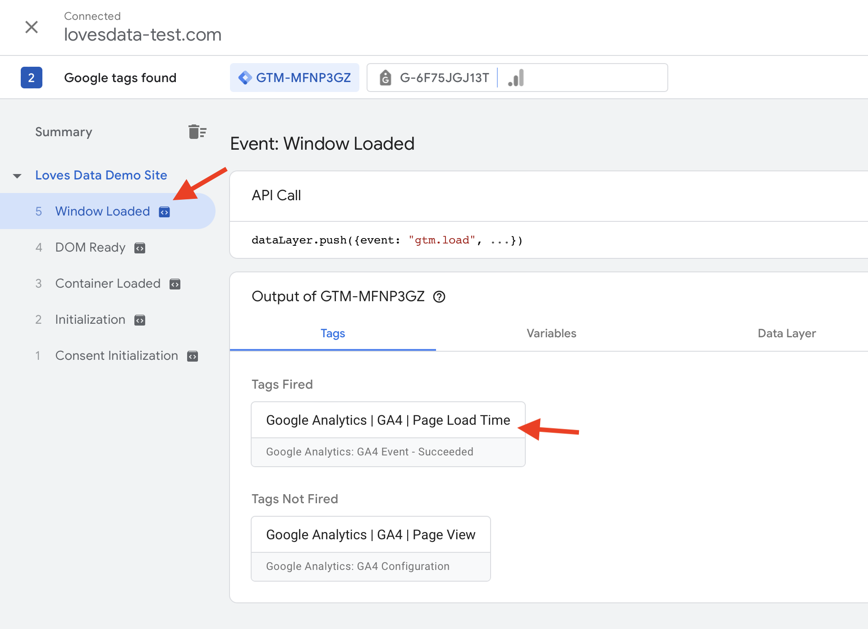Open help icon next to Output of GTM-MFNP3GZ

click(x=439, y=297)
